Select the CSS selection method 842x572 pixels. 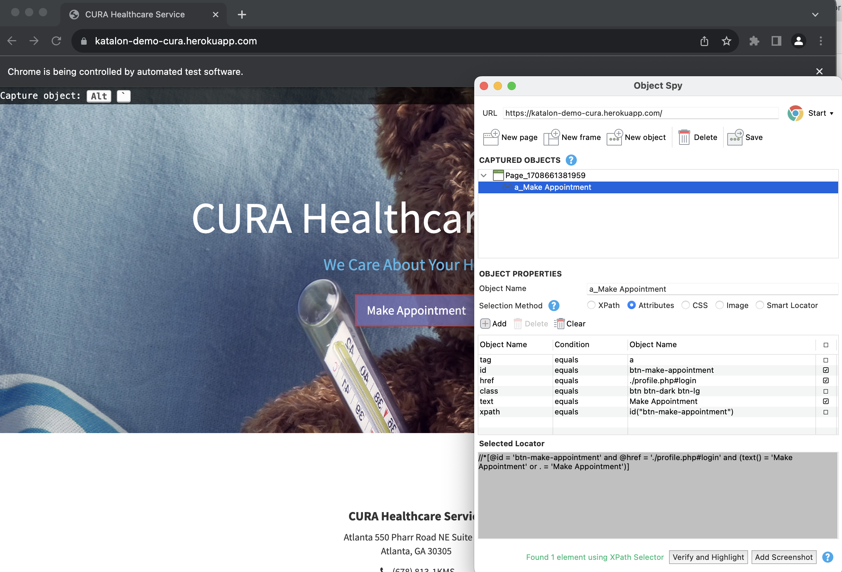pyautogui.click(x=685, y=305)
